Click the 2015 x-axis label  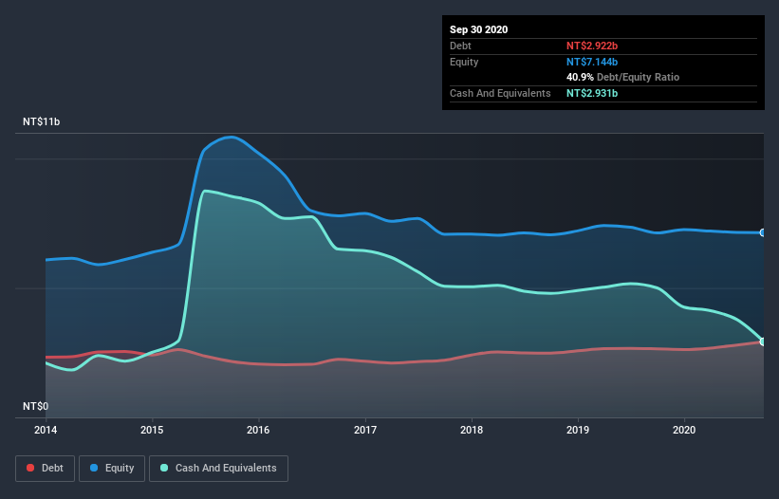[152, 430]
